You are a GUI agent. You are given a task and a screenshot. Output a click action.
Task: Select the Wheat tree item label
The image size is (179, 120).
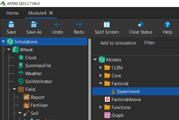[26, 50]
